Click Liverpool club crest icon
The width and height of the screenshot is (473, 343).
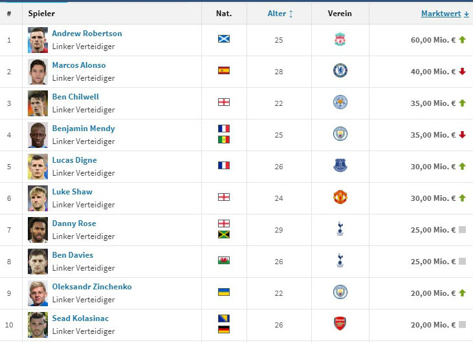tap(340, 40)
